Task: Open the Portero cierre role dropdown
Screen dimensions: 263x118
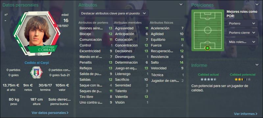Action: pos(242,32)
